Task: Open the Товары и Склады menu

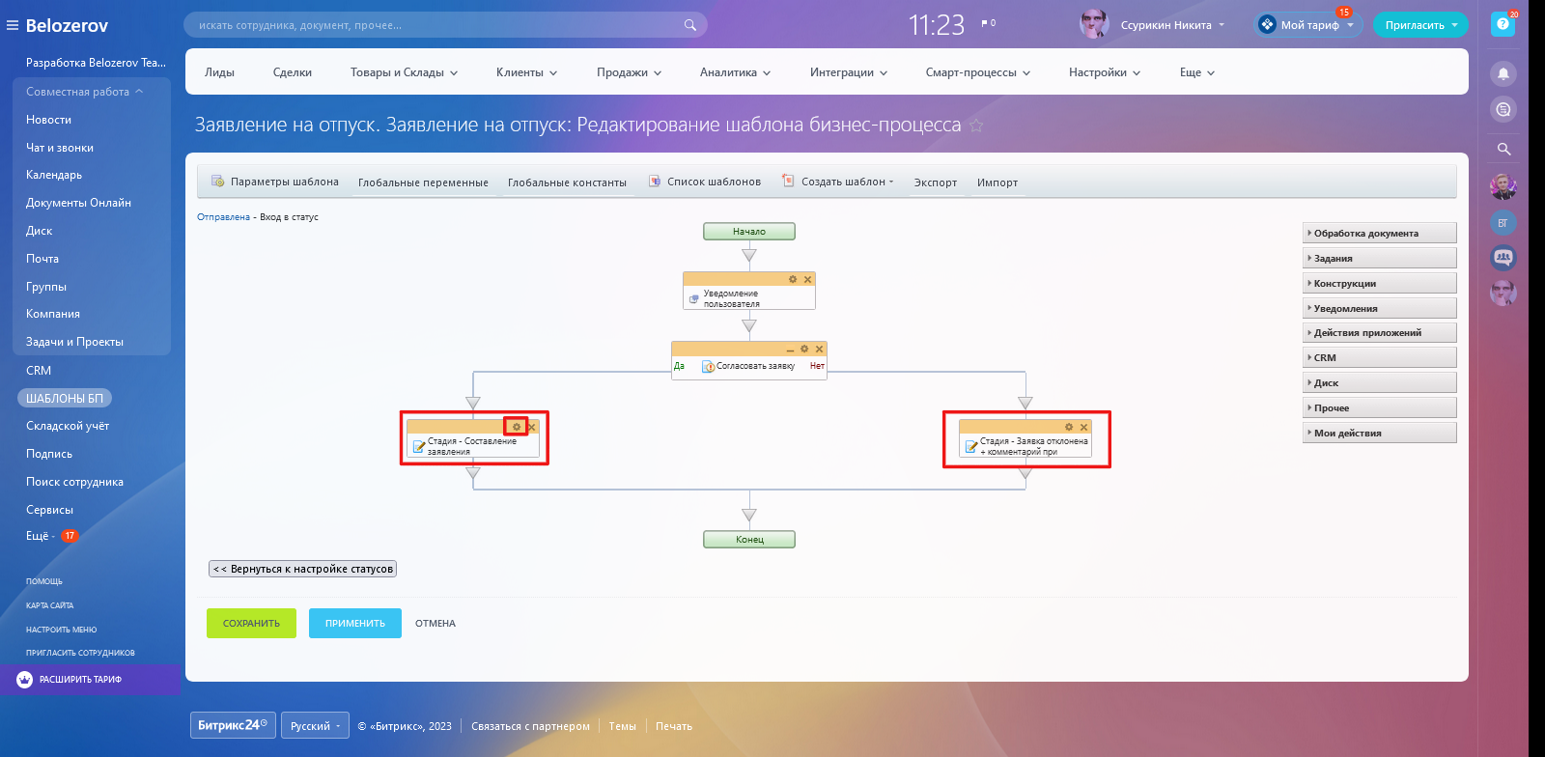Action: [404, 72]
